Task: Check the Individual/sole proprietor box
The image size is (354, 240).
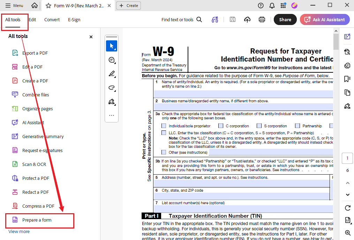Action: [164, 126]
